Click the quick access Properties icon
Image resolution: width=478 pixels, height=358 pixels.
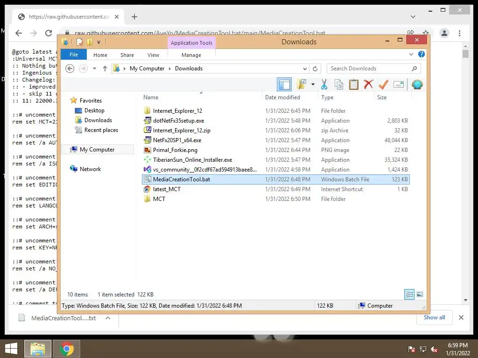(79, 41)
